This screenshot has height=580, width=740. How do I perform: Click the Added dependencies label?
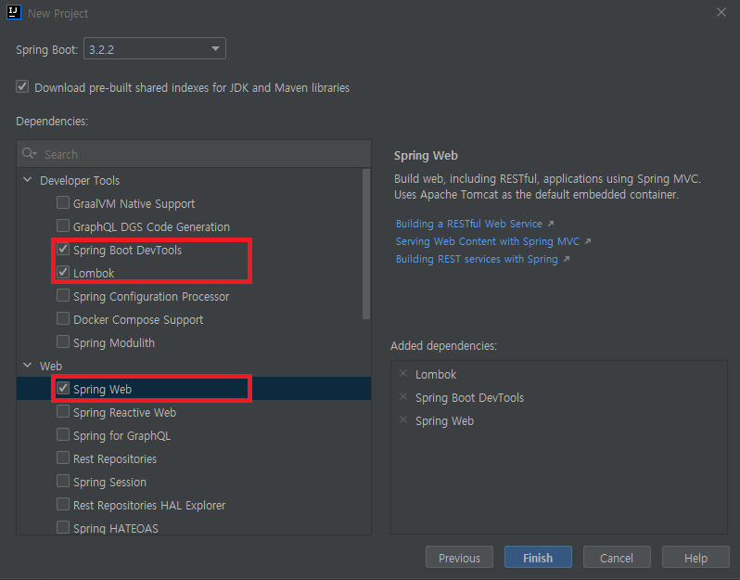coord(443,346)
